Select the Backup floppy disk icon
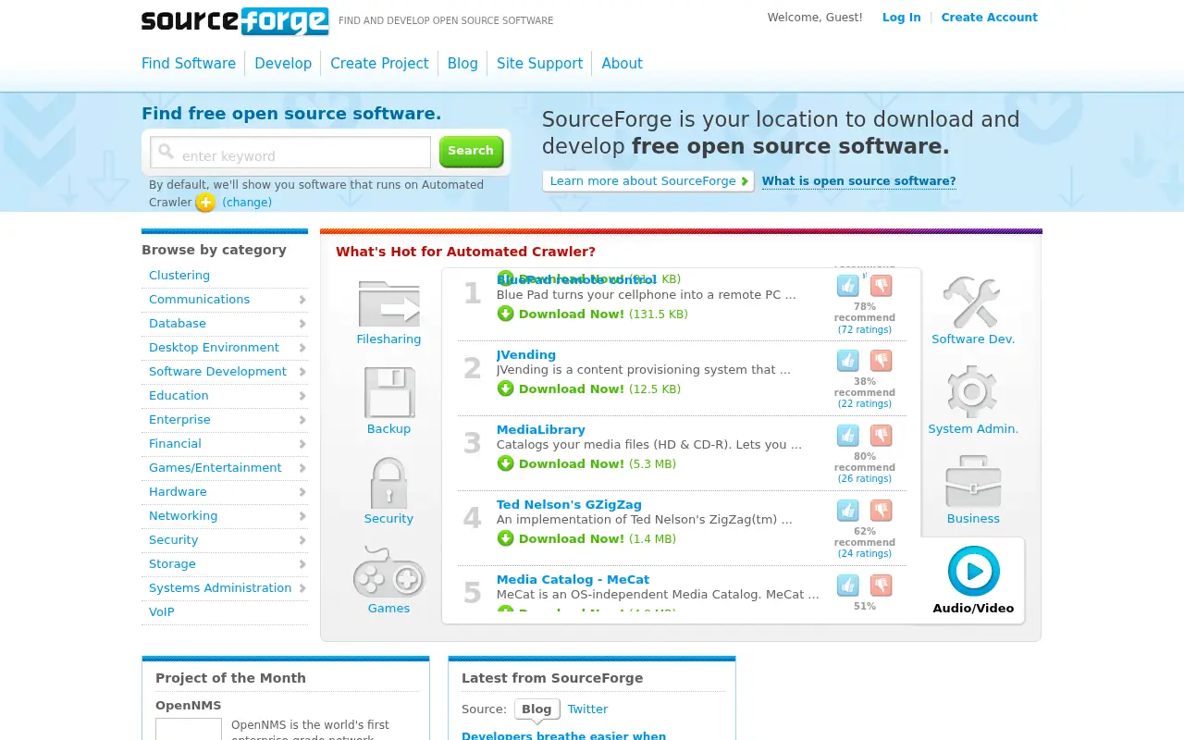Image resolution: width=1184 pixels, height=740 pixels. coord(388,392)
